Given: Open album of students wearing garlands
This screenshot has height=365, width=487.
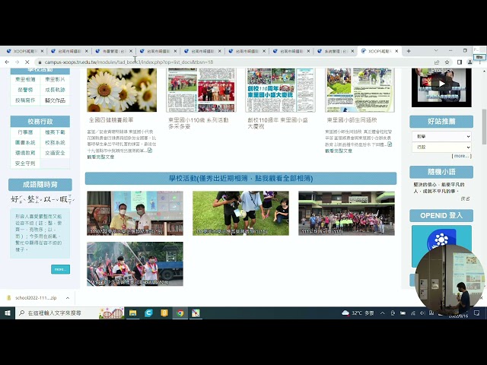Looking at the screenshot, I should pos(135,264).
